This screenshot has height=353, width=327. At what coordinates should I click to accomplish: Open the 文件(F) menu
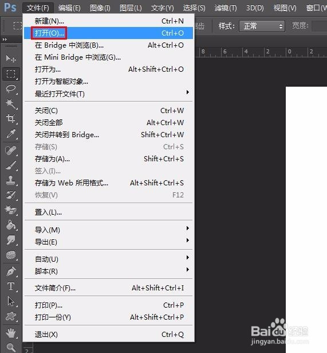(38, 8)
